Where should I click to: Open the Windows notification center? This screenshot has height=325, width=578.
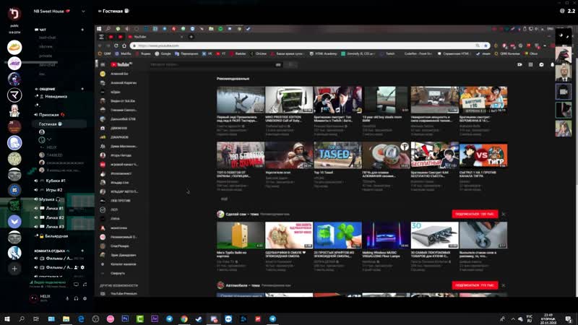coord(569,318)
